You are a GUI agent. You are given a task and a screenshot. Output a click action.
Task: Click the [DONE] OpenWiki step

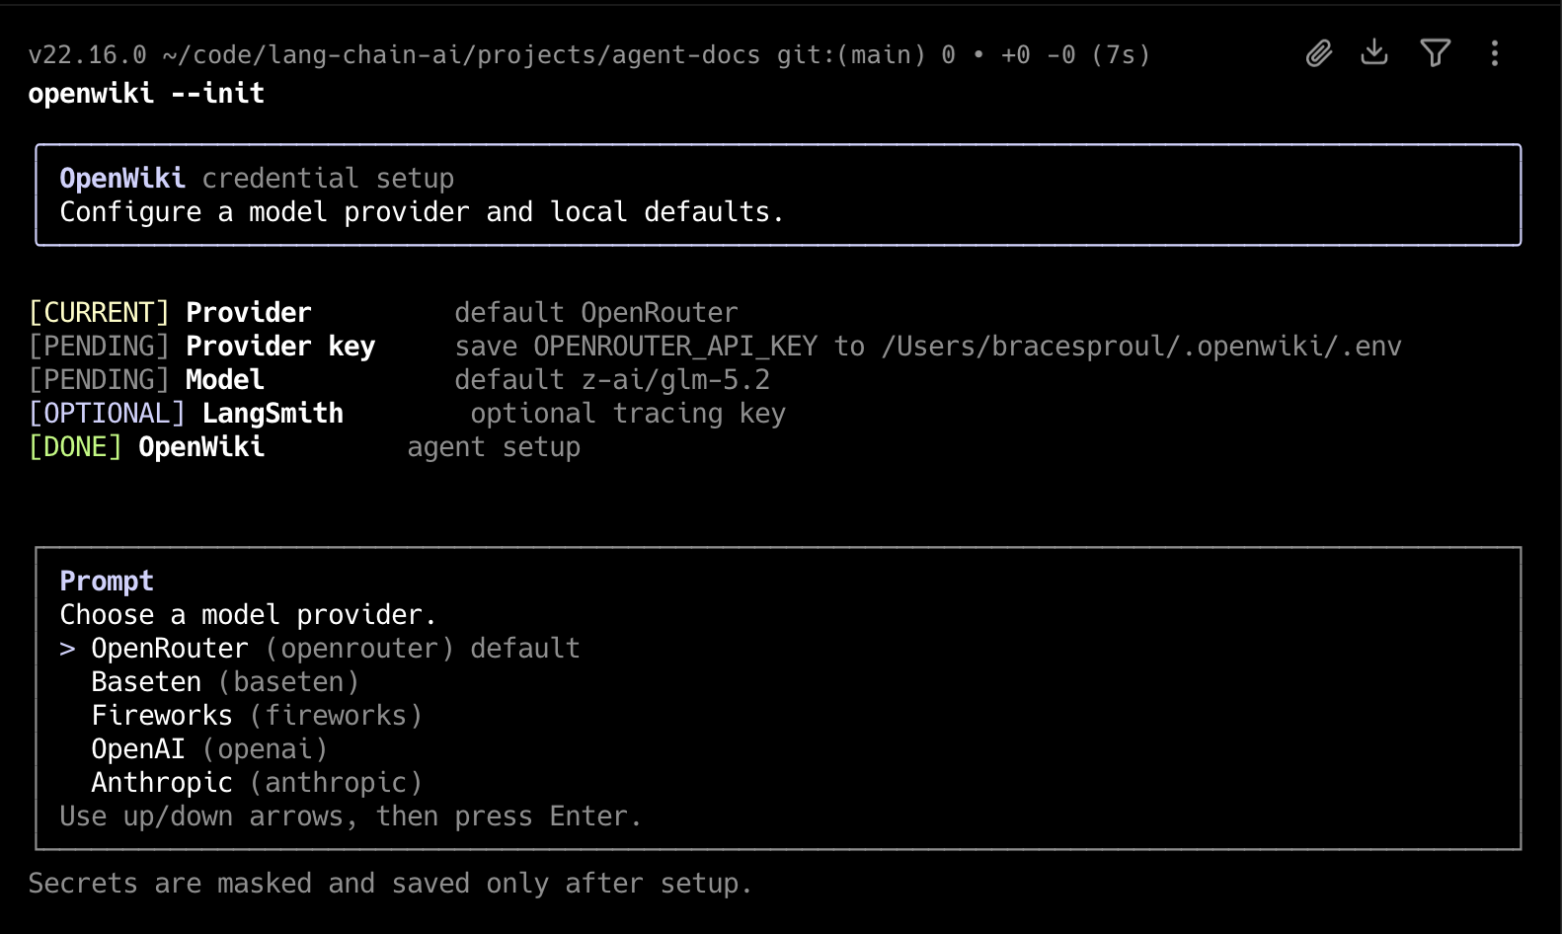point(304,447)
